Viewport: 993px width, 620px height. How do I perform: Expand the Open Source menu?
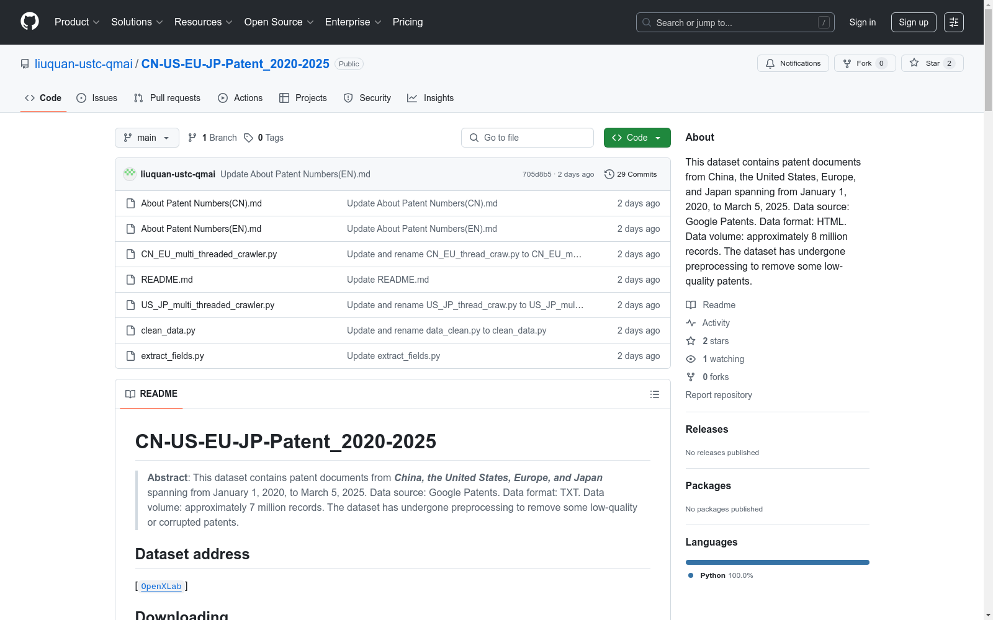coord(279,22)
